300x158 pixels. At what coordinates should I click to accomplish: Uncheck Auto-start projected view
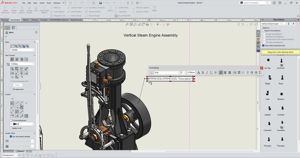tap(263, 45)
